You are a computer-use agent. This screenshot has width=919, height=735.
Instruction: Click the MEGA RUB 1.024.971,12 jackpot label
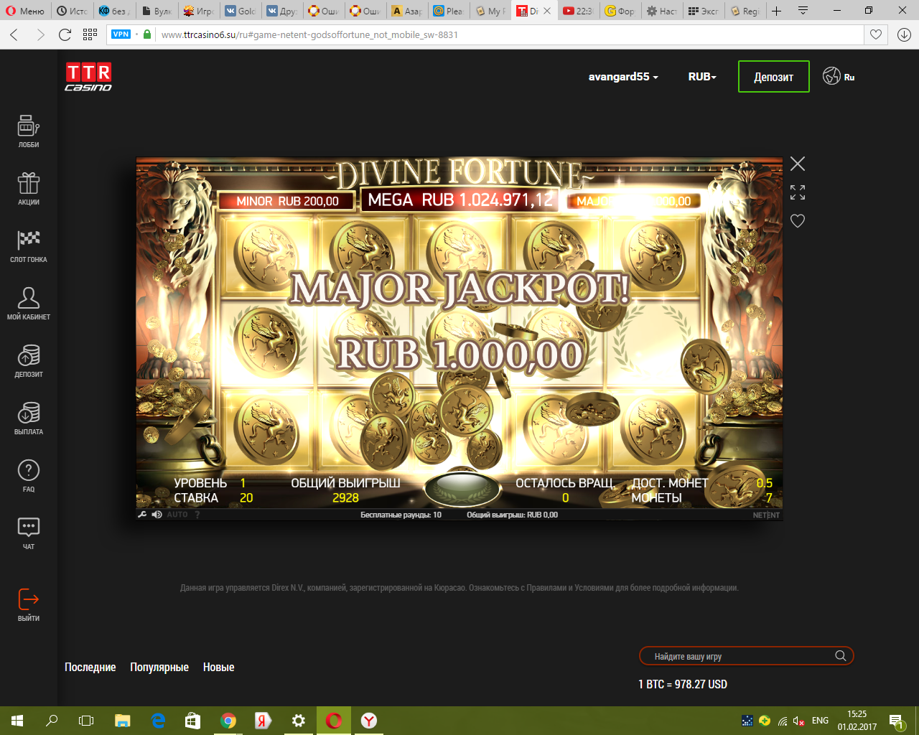[461, 200]
